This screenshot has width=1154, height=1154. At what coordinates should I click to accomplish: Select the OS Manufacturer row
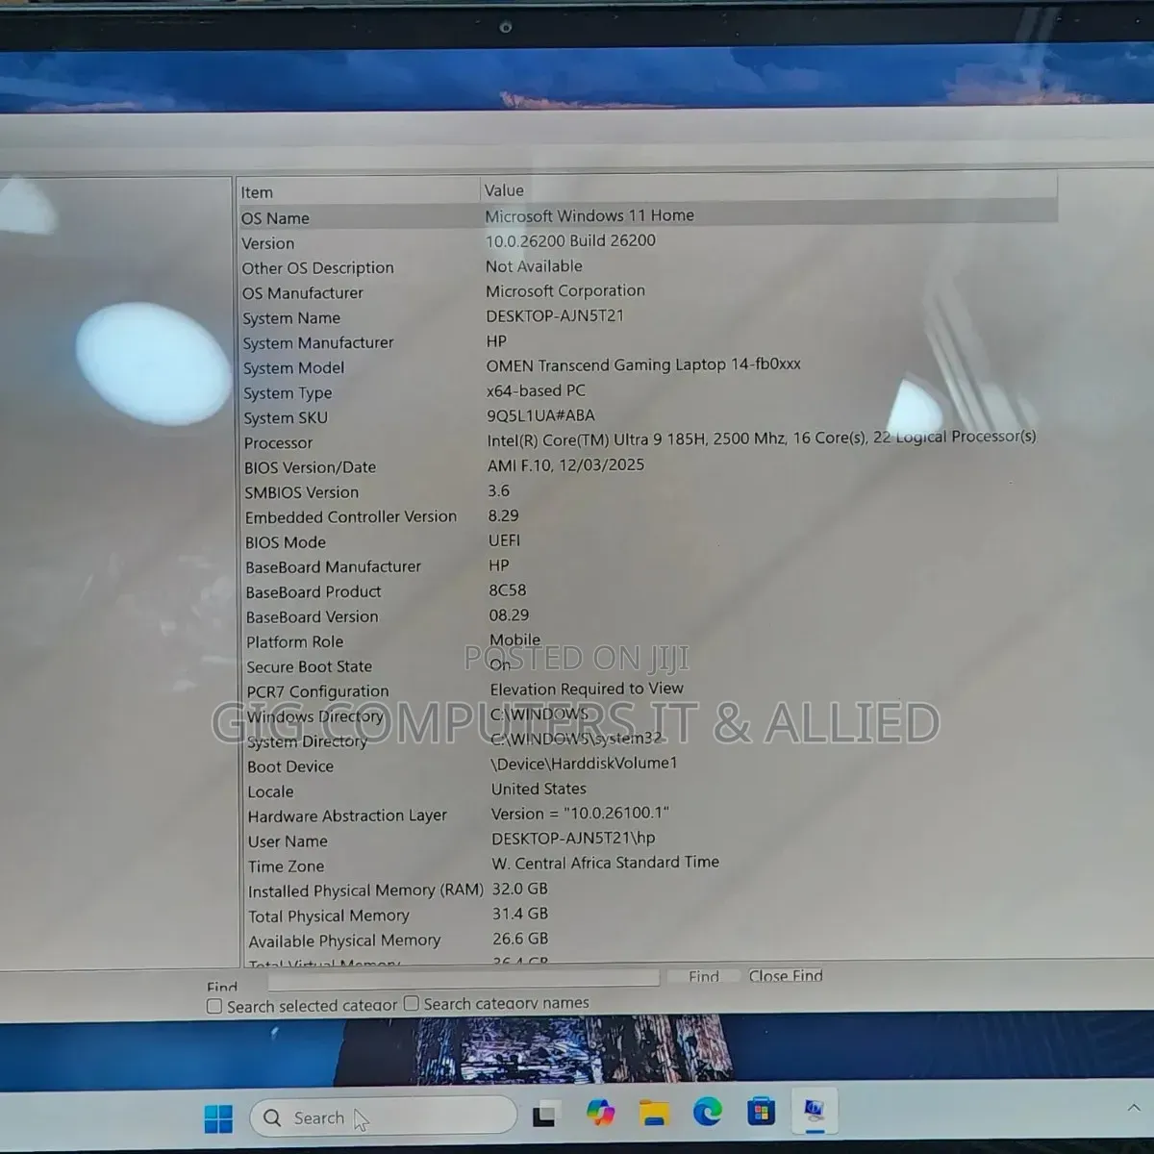tap(648, 291)
